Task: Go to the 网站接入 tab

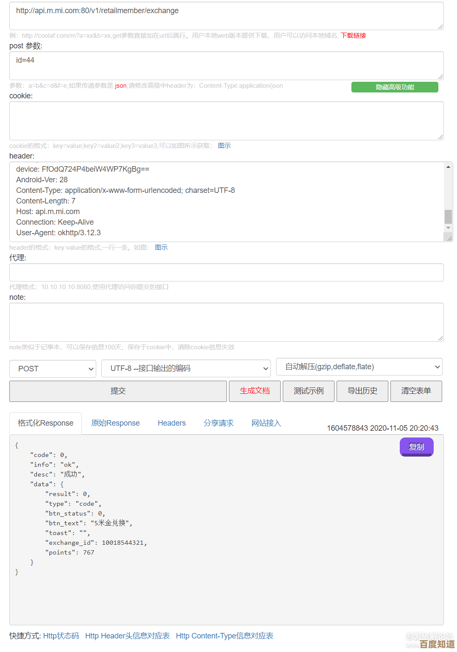Action: [x=266, y=423]
